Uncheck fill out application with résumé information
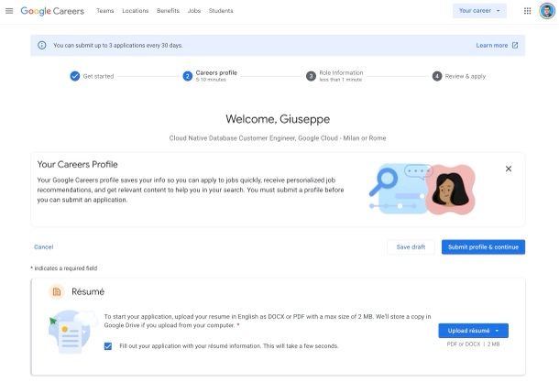559x382 pixels. point(107,346)
